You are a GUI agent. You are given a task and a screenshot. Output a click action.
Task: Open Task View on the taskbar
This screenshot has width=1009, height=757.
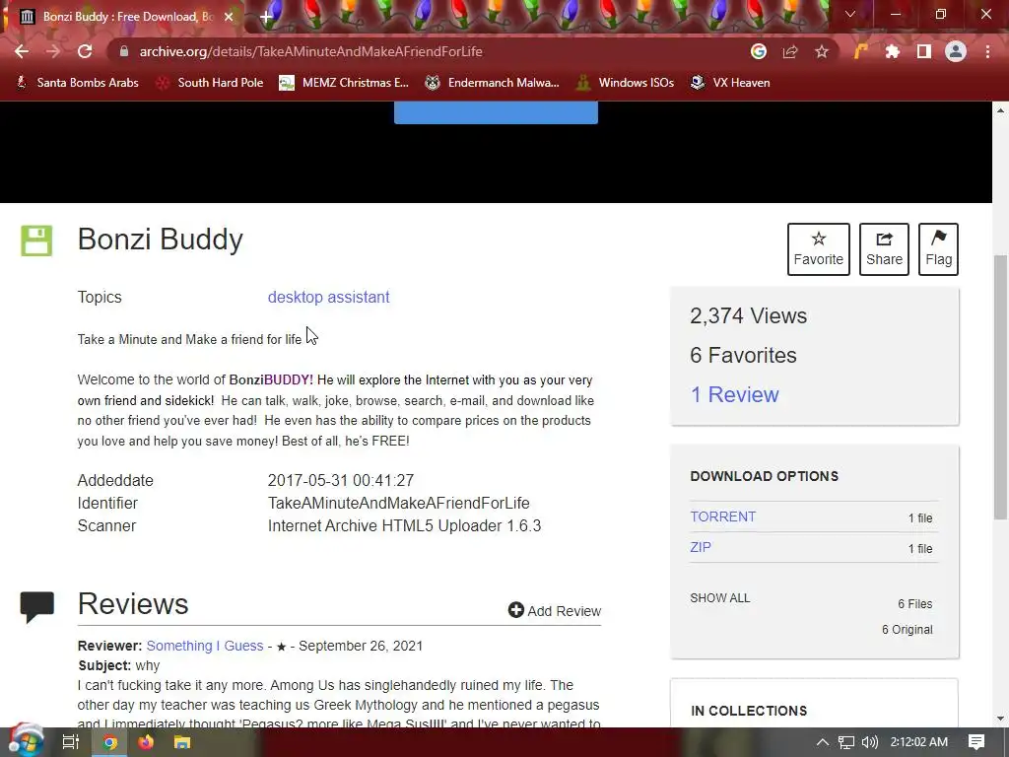click(71, 742)
